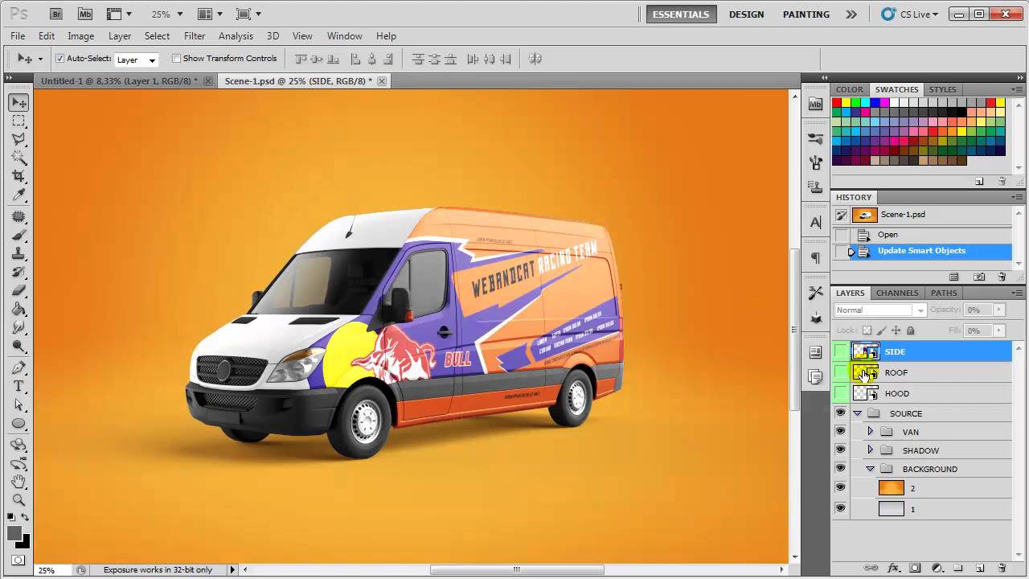The height and width of the screenshot is (579, 1029).
Task: Select the Ellipse shape tool
Action: 18,423
